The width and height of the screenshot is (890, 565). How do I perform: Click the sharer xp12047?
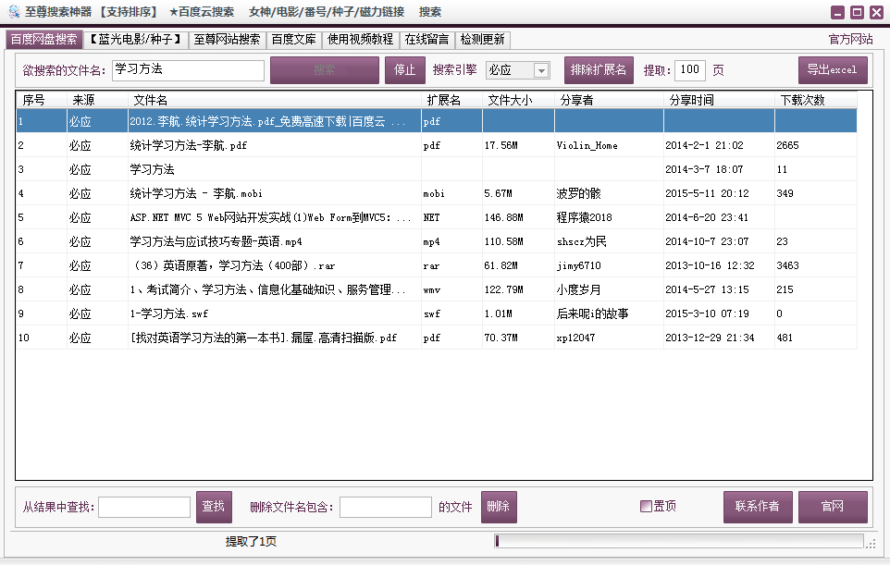[x=575, y=338]
